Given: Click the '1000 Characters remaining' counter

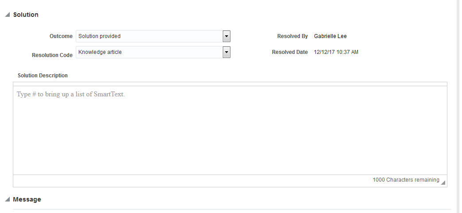Looking at the screenshot, I should (406, 180).
